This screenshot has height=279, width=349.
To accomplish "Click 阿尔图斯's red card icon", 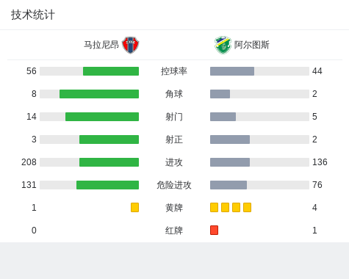I will (x=214, y=230).
